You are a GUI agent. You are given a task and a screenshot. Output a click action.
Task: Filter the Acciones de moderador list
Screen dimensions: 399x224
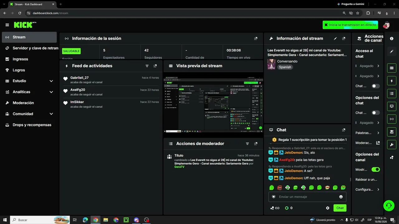coord(247,144)
